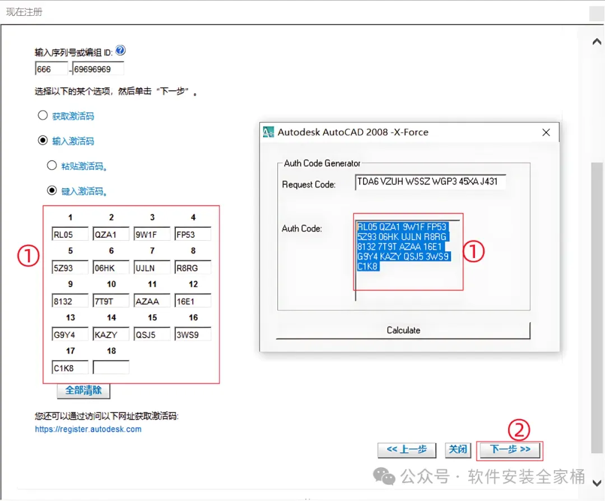The width and height of the screenshot is (605, 501).
Task: Click the serial number field 69696969
Action: pyautogui.click(x=99, y=69)
